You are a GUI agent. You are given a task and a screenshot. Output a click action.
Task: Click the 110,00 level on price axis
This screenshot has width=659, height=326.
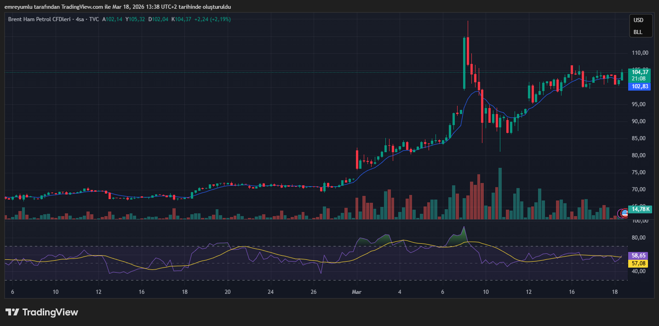tap(640, 53)
